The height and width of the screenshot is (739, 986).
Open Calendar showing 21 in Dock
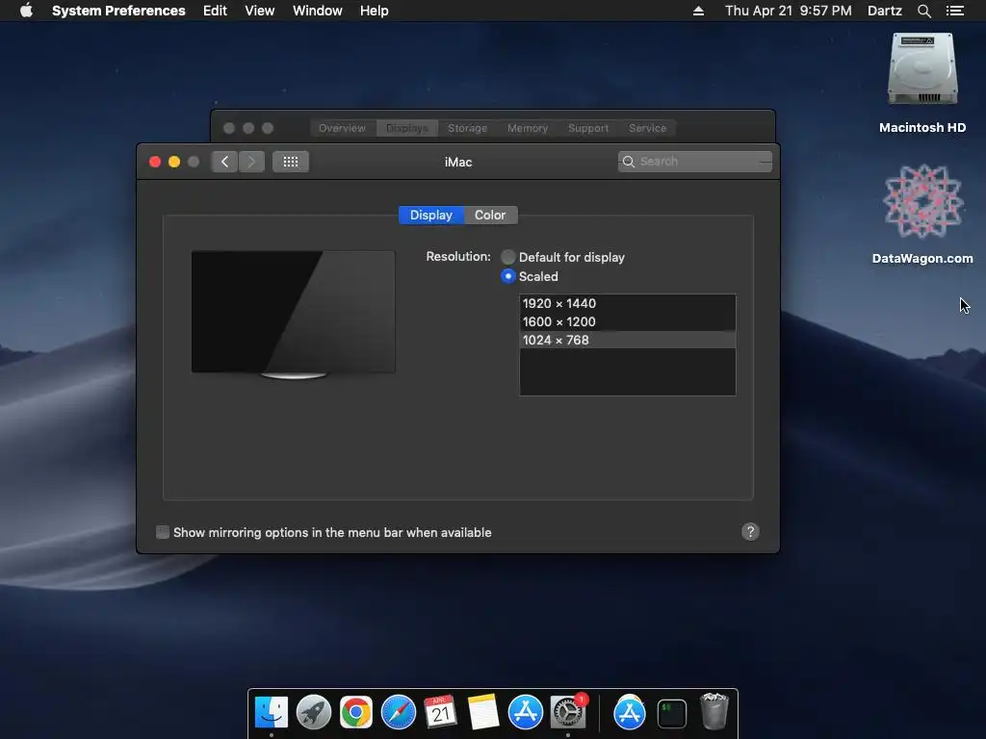click(x=440, y=713)
